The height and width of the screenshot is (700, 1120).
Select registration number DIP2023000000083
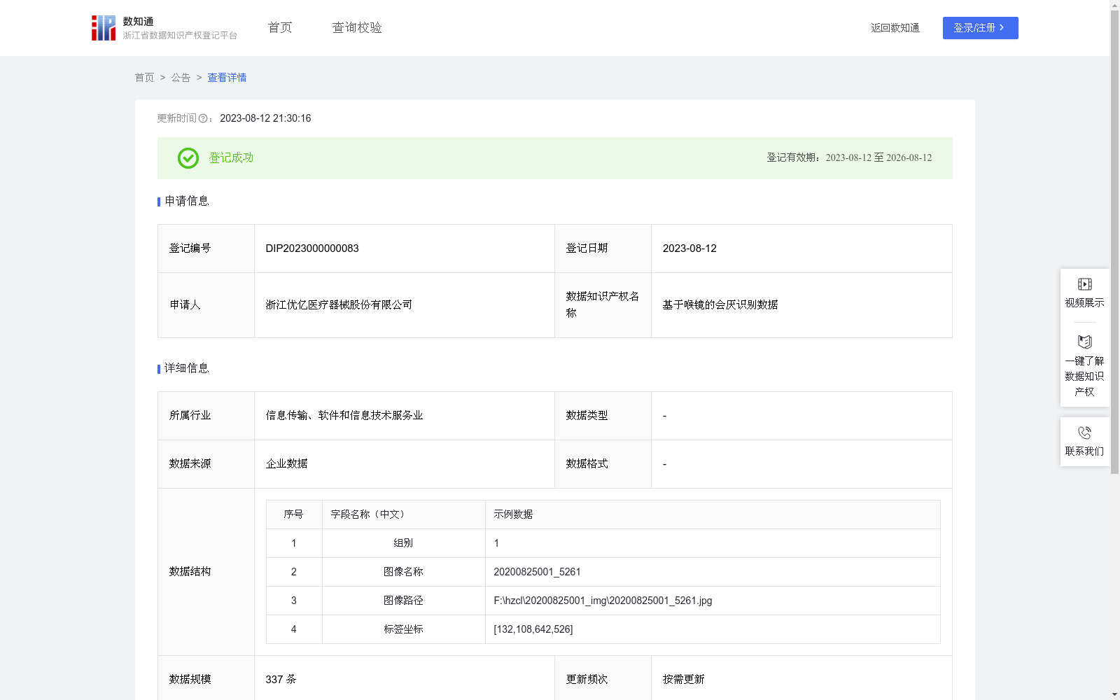tap(312, 248)
